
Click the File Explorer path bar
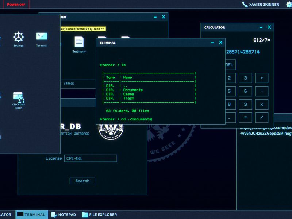pyautogui.click(x=83, y=29)
